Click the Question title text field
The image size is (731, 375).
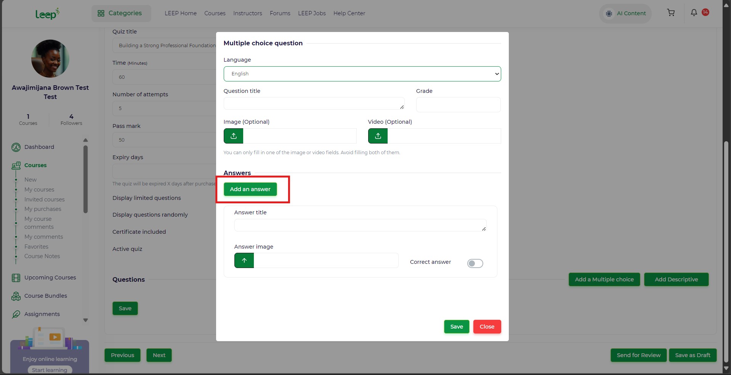pyautogui.click(x=314, y=104)
